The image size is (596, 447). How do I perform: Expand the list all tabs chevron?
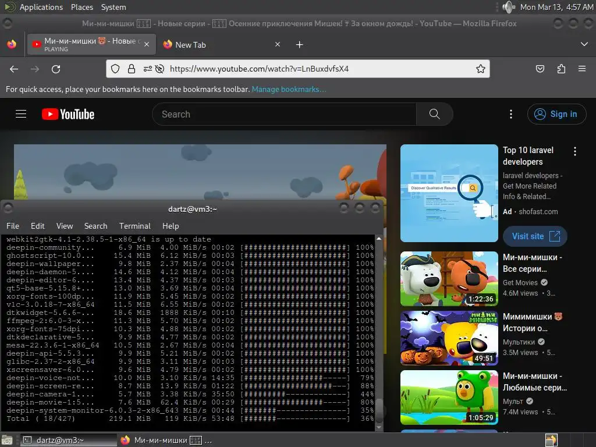coord(584,44)
